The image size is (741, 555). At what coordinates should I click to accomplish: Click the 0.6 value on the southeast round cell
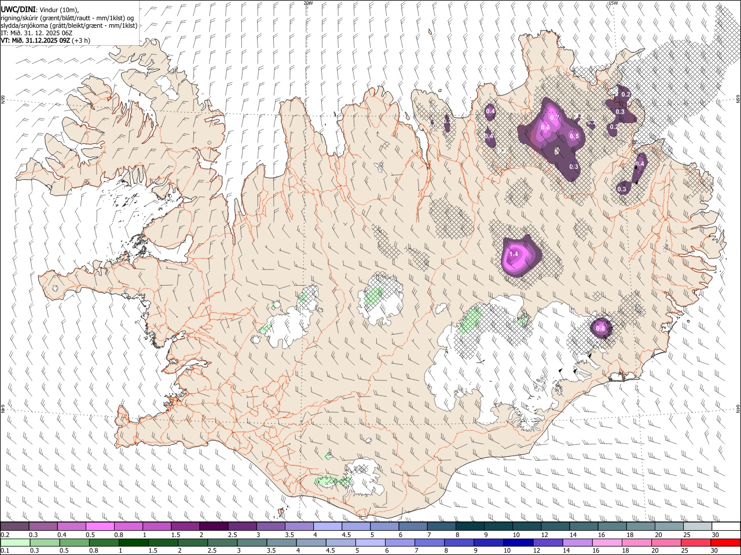tap(601, 328)
